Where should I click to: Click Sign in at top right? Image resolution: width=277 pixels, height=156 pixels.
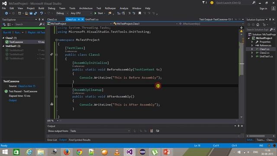point(263,9)
